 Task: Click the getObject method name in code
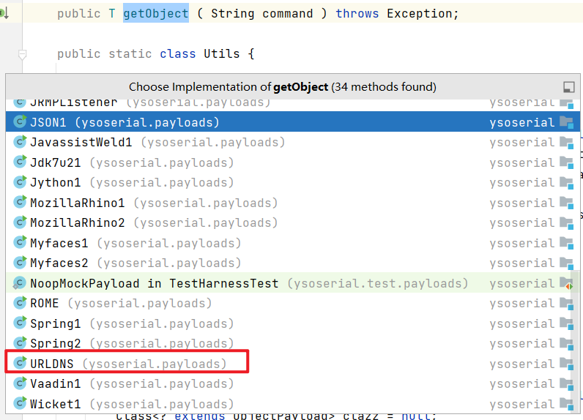point(155,14)
